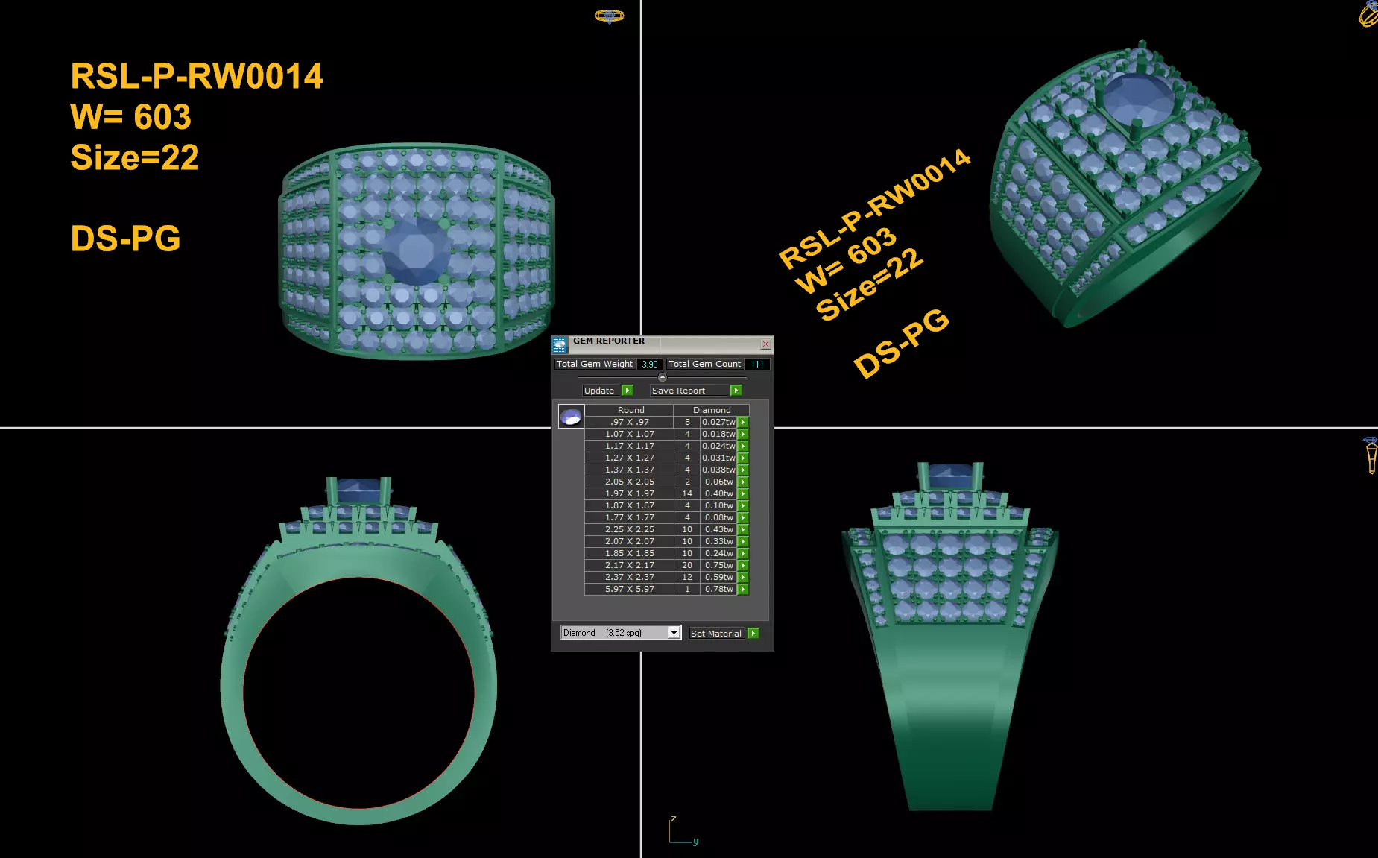1378x858 pixels.
Task: Select the 5.97 X 5.97 size cell
Action: (x=630, y=589)
